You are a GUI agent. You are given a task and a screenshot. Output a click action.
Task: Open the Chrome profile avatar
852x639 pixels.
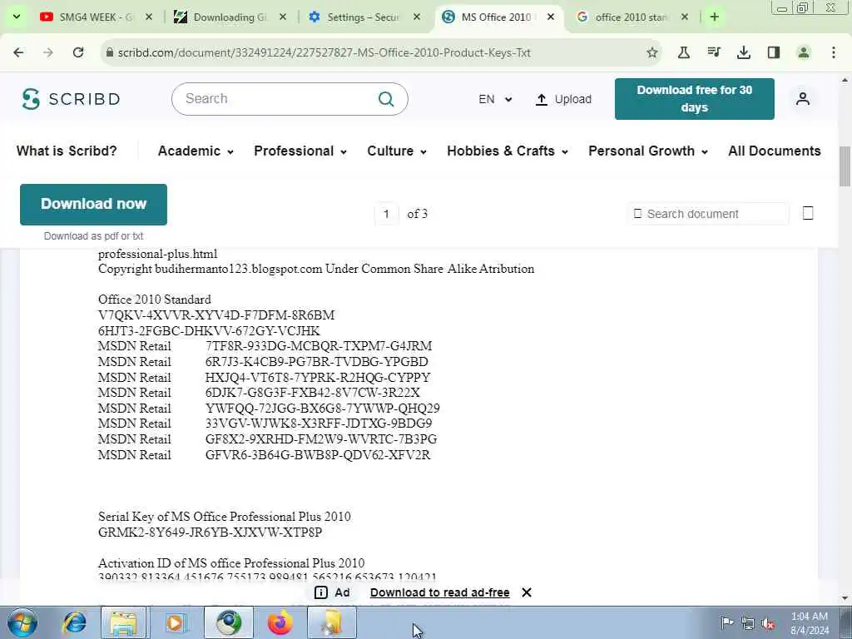(x=804, y=52)
